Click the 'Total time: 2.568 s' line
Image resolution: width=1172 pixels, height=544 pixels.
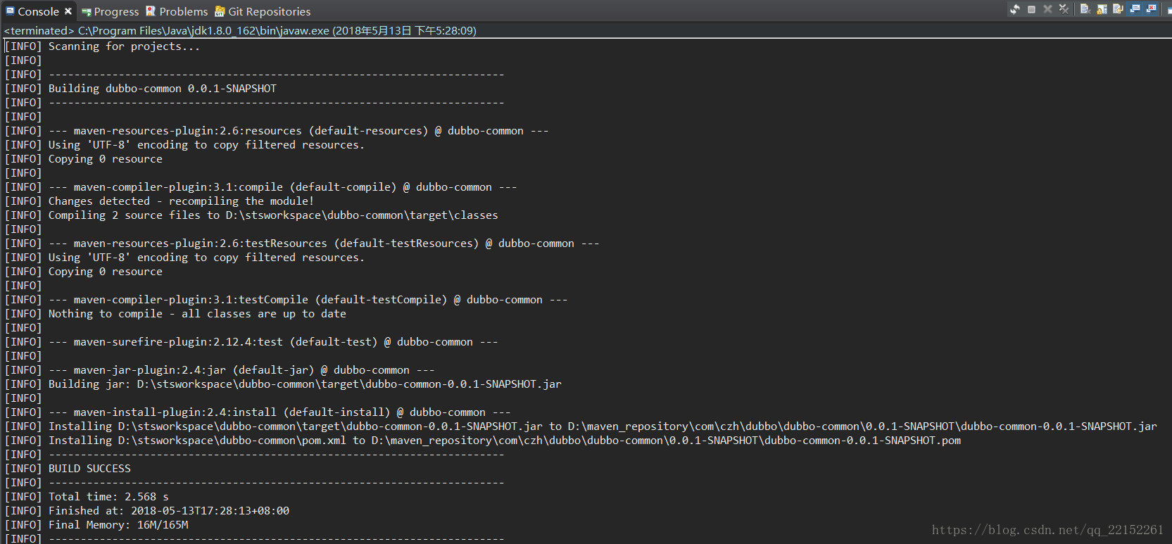87,497
